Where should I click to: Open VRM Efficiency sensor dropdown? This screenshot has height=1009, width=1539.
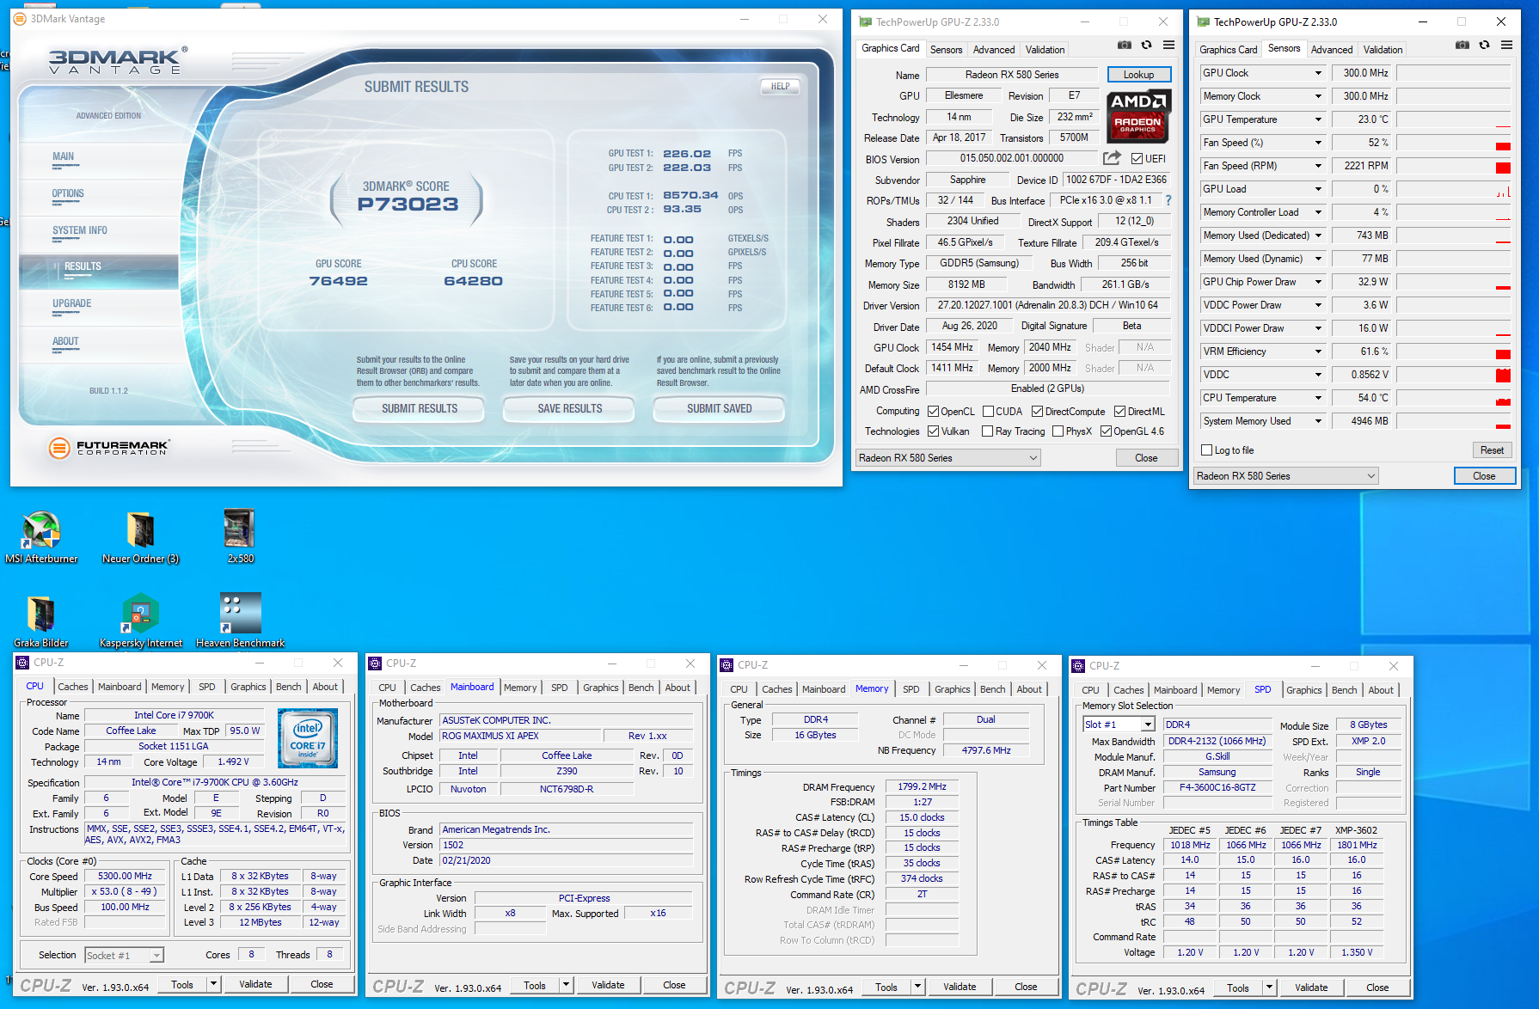[1318, 352]
